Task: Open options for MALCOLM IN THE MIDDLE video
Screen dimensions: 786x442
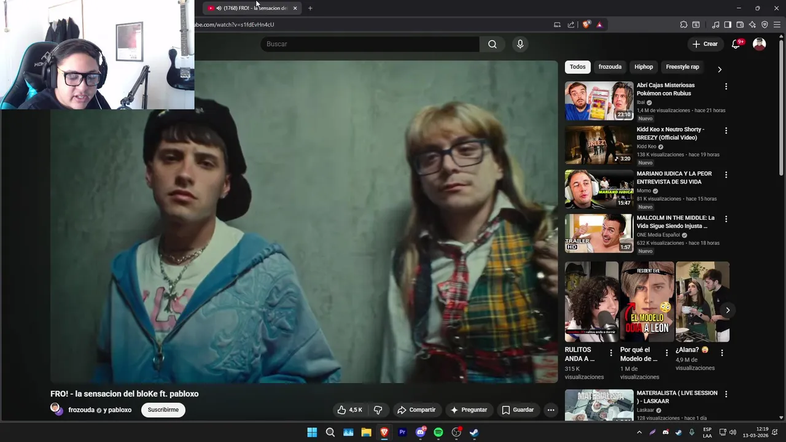Action: click(x=726, y=219)
